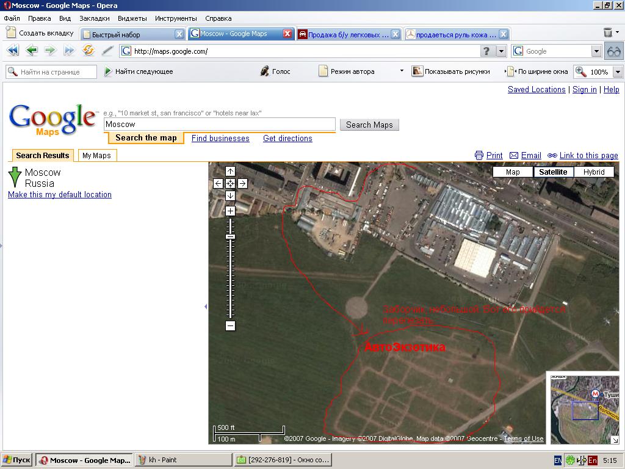The height and width of the screenshot is (469, 625).
Task: Switch to the Search Results tab
Action: [x=43, y=156]
